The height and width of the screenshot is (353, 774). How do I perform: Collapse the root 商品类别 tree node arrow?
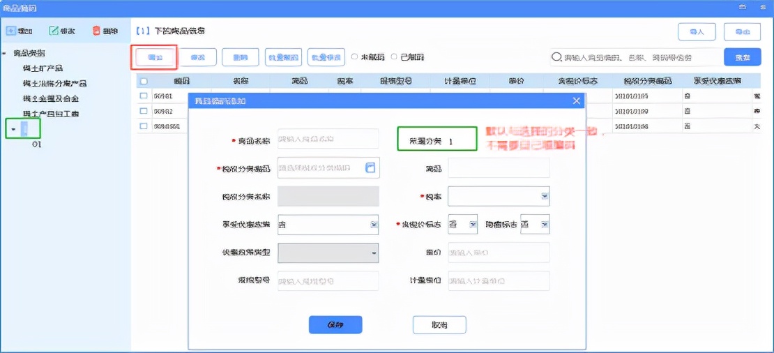tap(4, 53)
